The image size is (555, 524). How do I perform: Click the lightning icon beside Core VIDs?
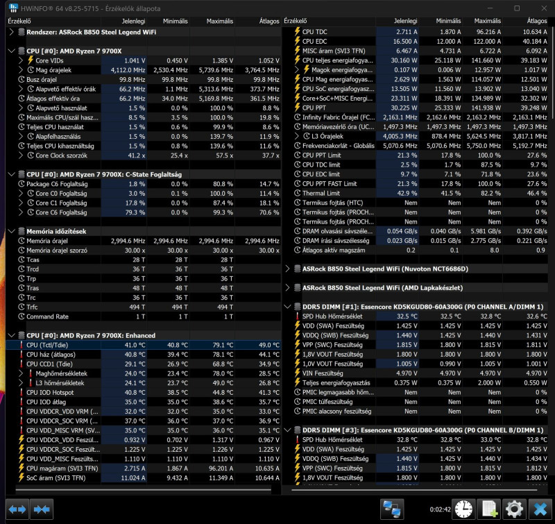[31, 60]
